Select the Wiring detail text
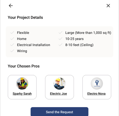 pyautogui.click(x=22, y=51)
